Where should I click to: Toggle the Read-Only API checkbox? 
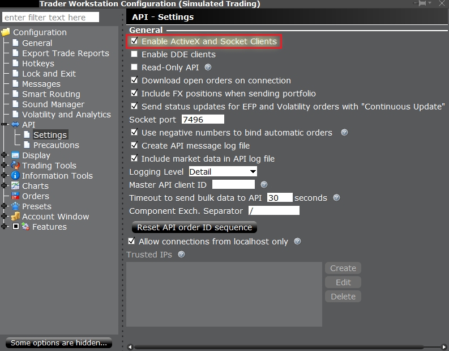[x=134, y=67]
